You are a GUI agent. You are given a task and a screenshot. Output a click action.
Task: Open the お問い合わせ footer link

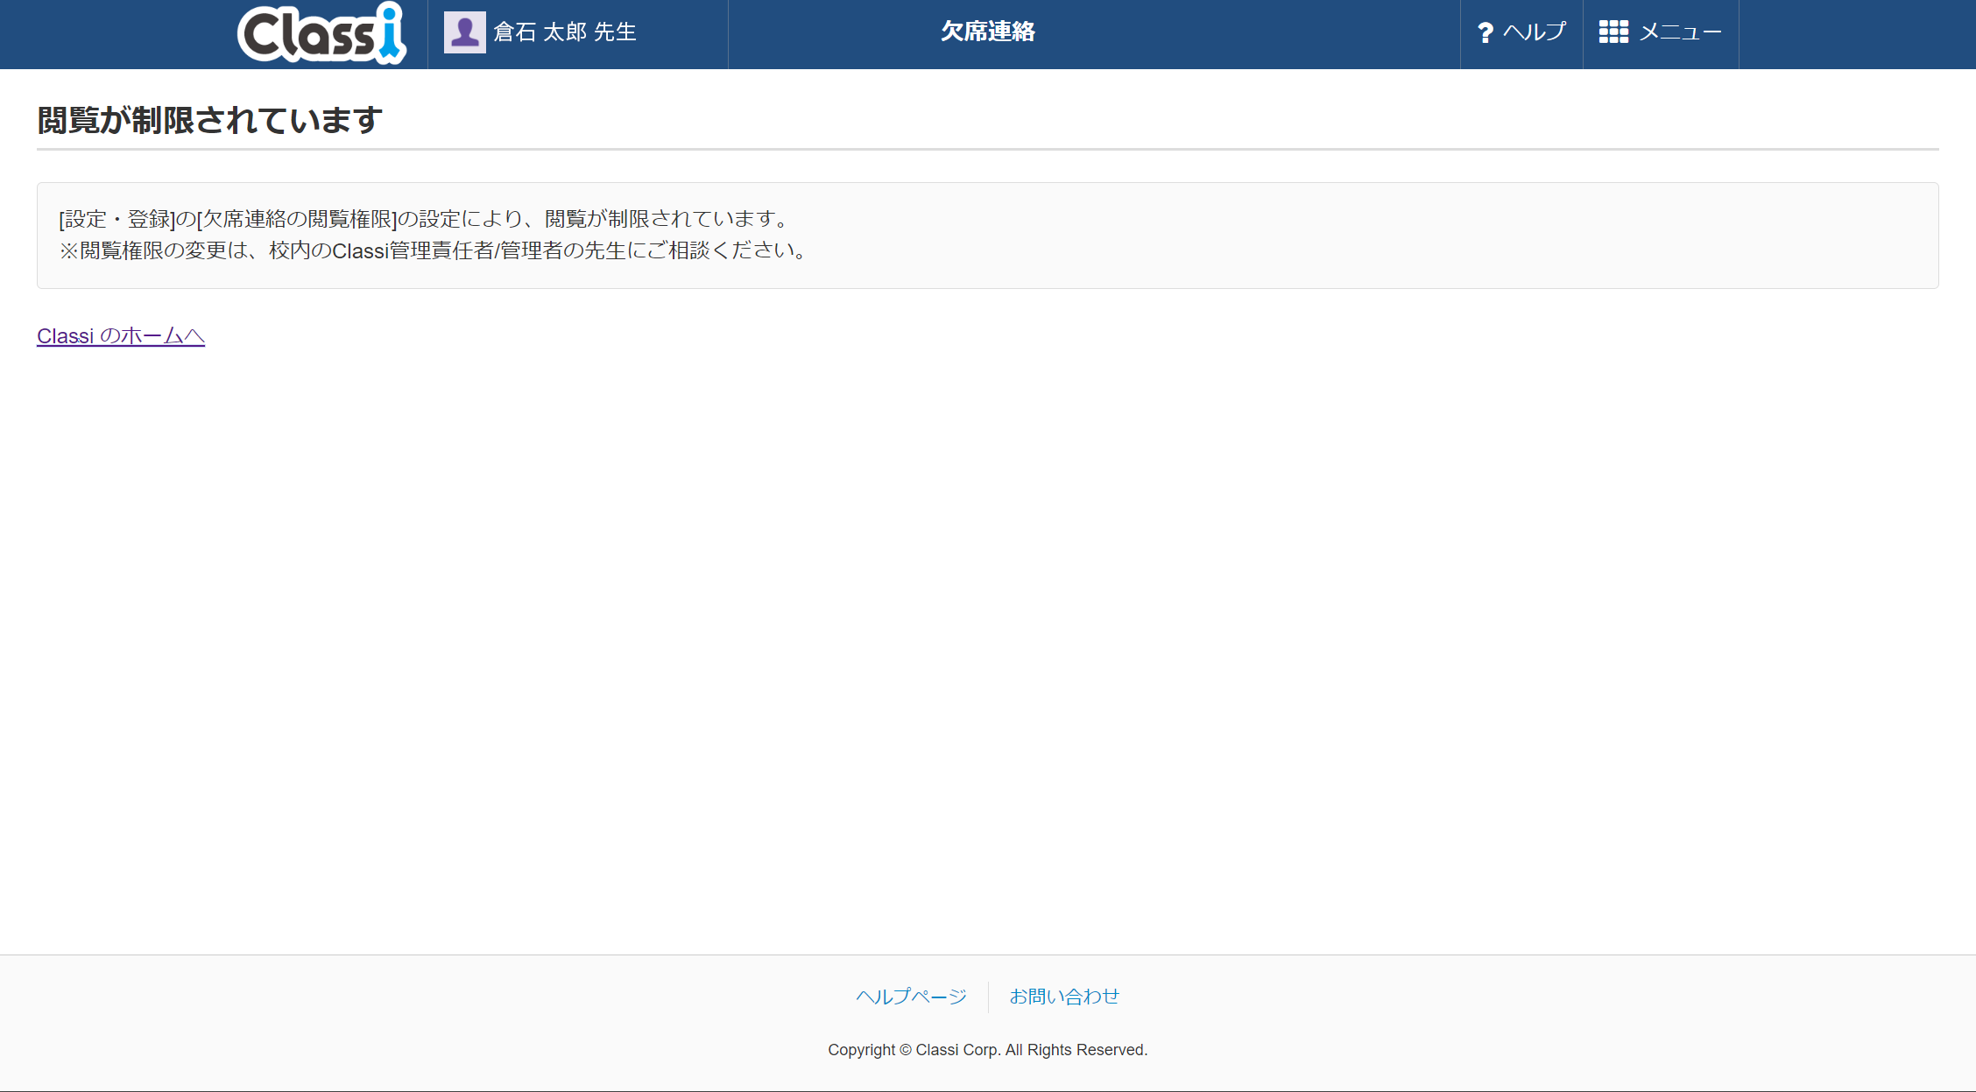pos(1064,997)
